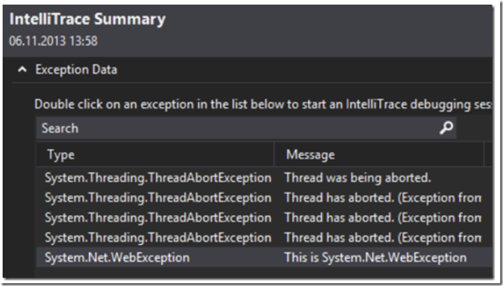Select the System.Net.WebException row
The image size is (503, 286).
(264, 258)
